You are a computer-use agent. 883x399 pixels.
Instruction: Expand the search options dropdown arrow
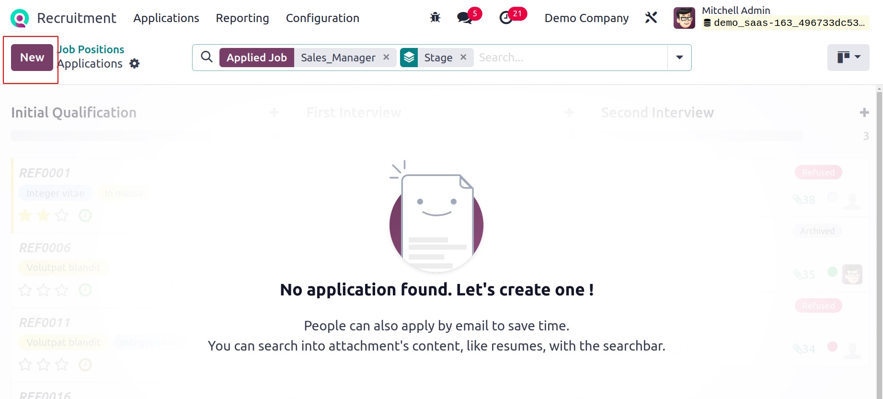pyautogui.click(x=679, y=58)
